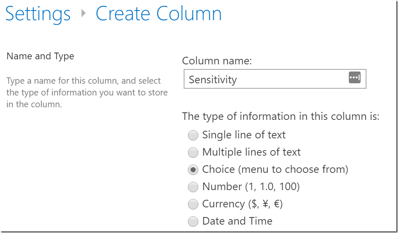Click the 'Currency ($, ¥, €)' label text

[x=242, y=204]
